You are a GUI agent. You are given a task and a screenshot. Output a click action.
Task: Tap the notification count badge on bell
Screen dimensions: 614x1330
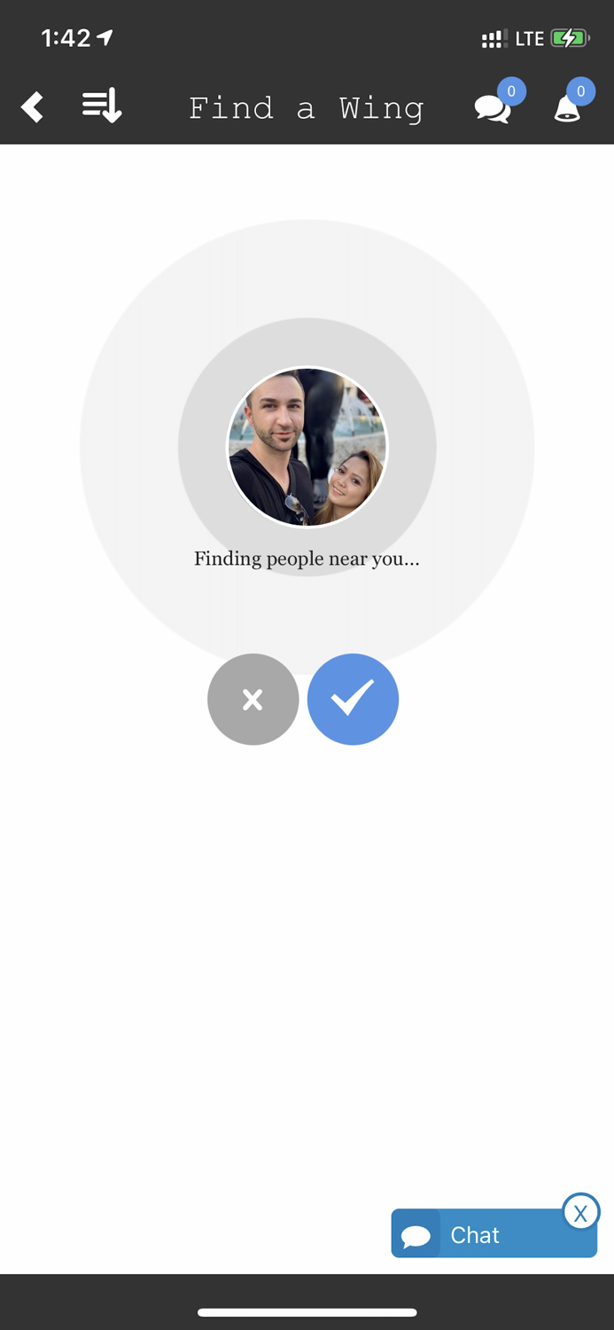(x=580, y=91)
